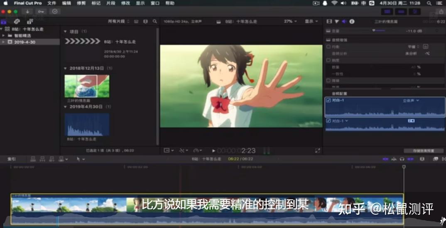Click connect clip to storyline icon

[33, 159]
